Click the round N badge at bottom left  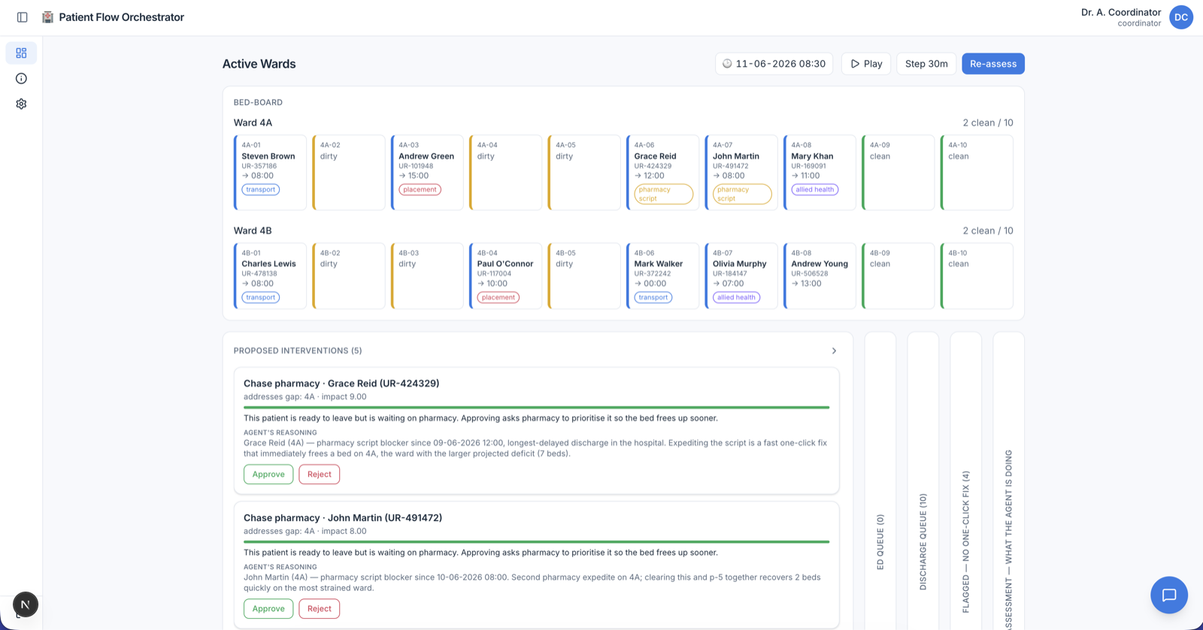(x=26, y=604)
